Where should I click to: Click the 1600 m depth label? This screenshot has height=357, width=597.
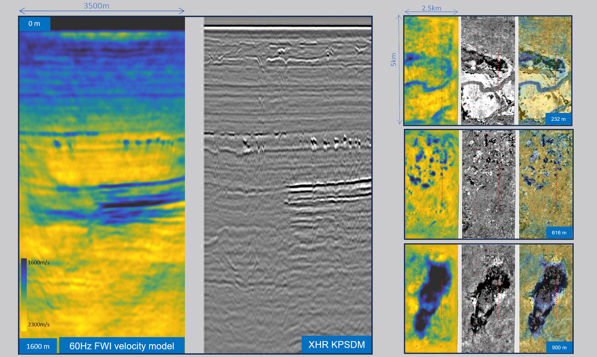coord(38,346)
